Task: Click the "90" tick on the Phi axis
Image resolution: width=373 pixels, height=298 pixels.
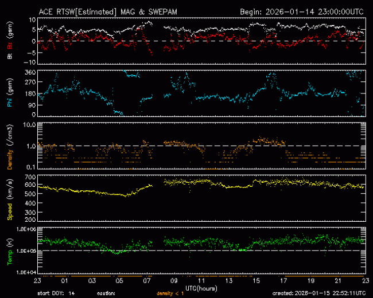Action: coord(32,105)
